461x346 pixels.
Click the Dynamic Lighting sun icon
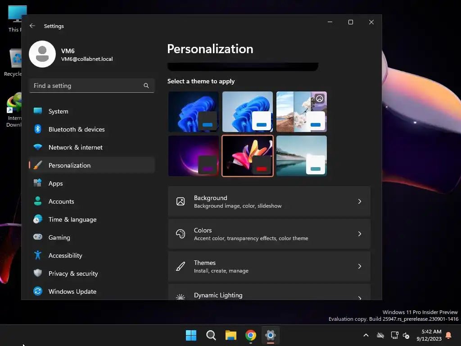point(181,297)
